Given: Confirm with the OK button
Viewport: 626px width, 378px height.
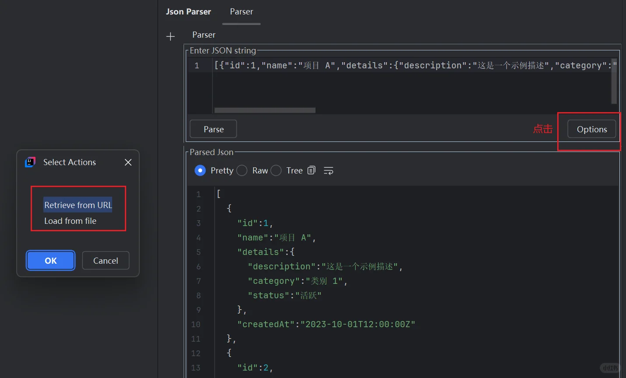Looking at the screenshot, I should click(51, 261).
